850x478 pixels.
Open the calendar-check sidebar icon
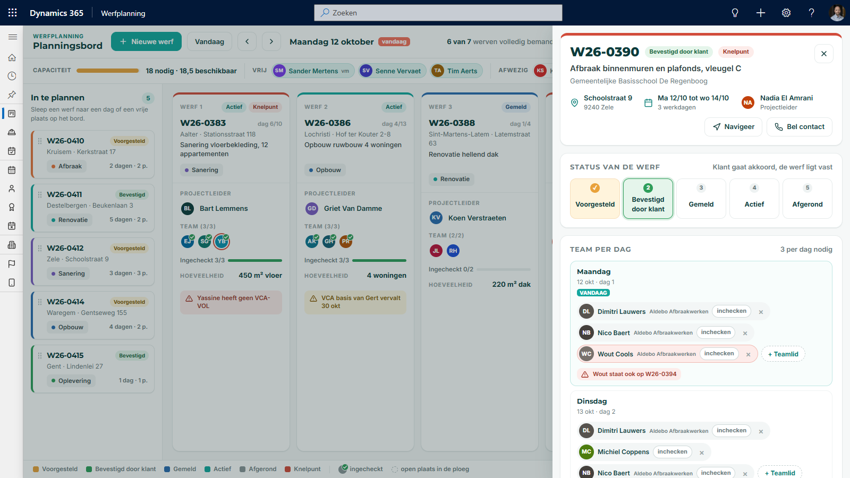point(12,151)
